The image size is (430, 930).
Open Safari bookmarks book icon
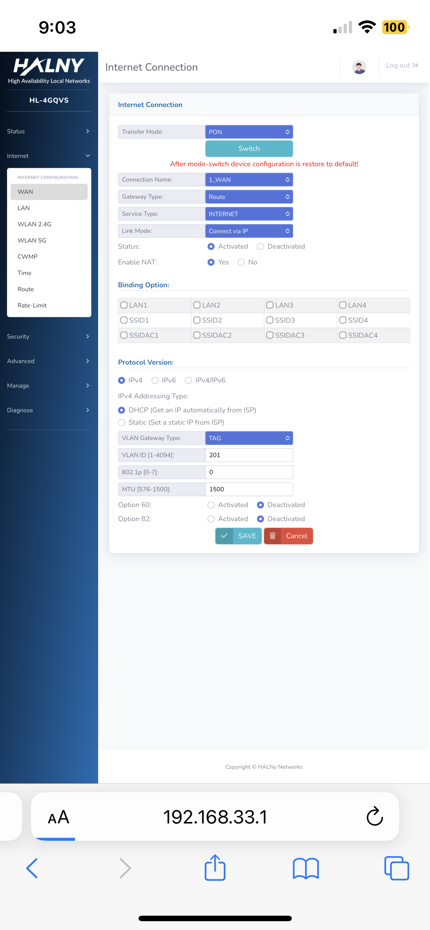(306, 868)
